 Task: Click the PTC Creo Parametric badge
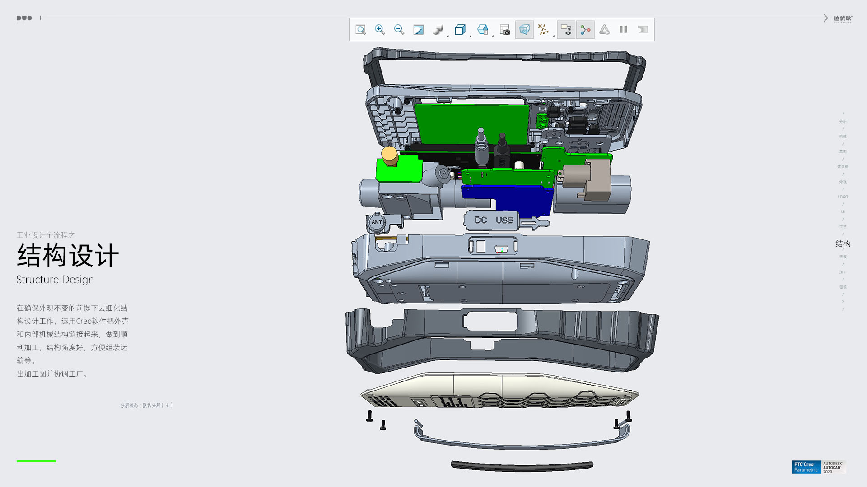(x=806, y=467)
